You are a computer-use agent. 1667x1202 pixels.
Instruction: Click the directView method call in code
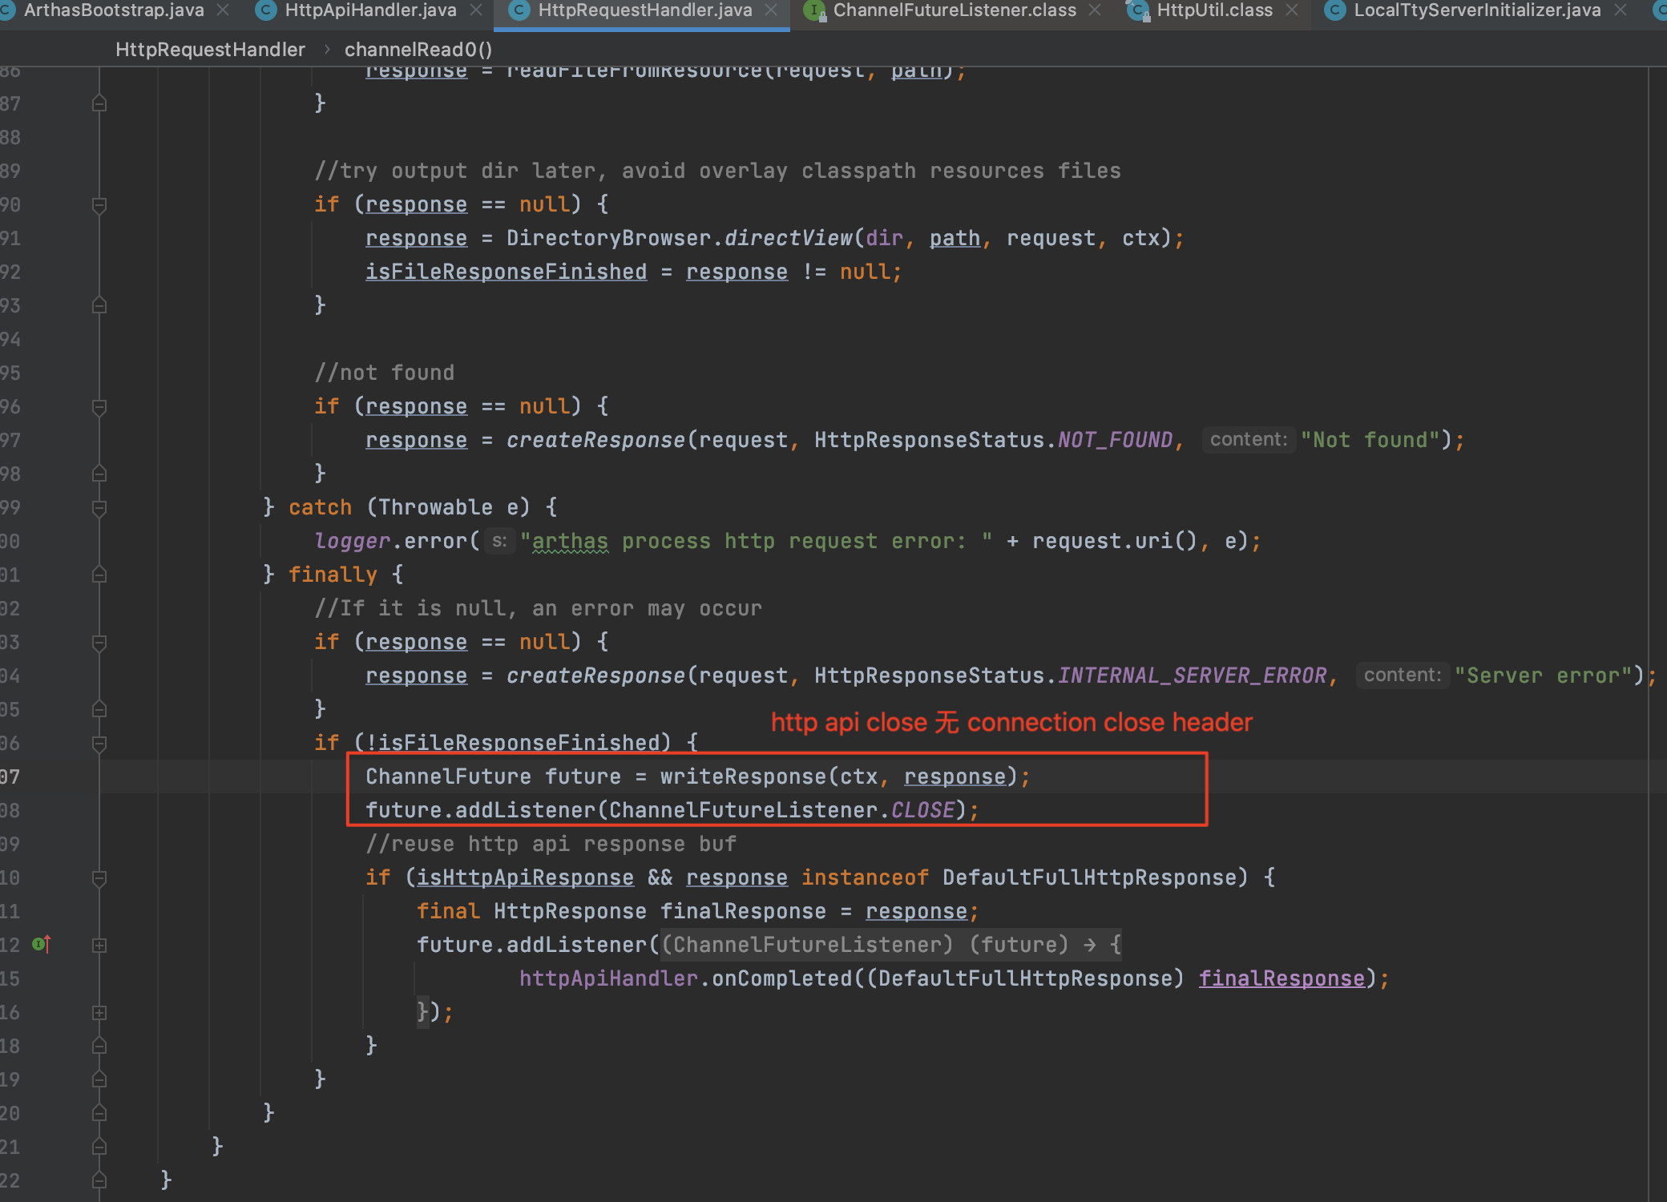(x=788, y=238)
